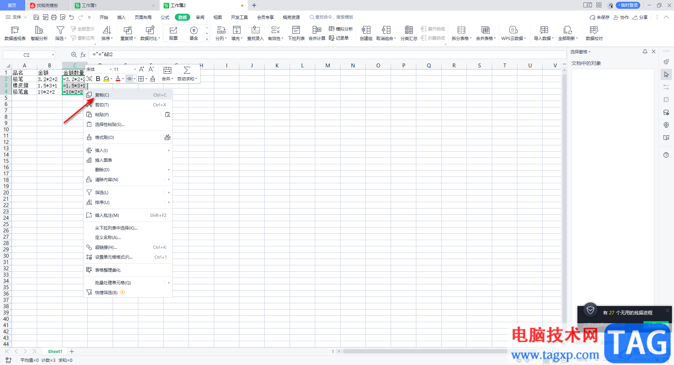Open the Name Box dropdown next to C2
Viewport: 674px width, 365px height.
53,55
